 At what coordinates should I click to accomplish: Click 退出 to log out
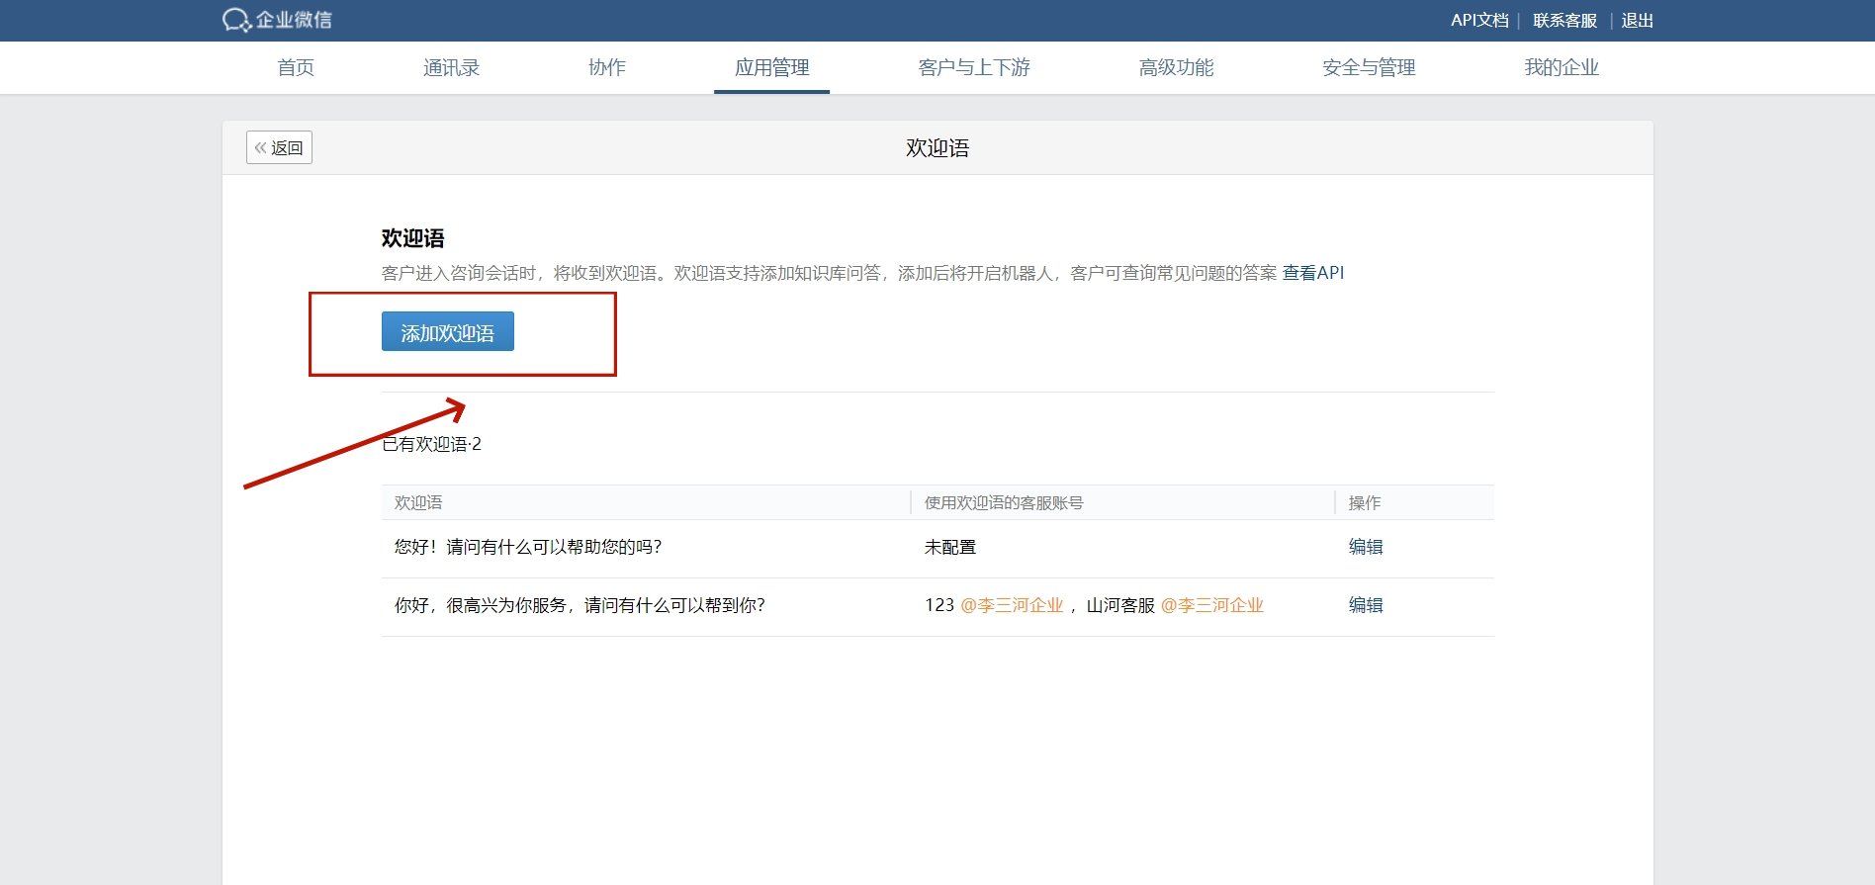point(1637,21)
